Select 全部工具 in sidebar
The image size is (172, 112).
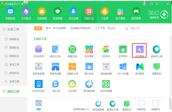(11, 29)
